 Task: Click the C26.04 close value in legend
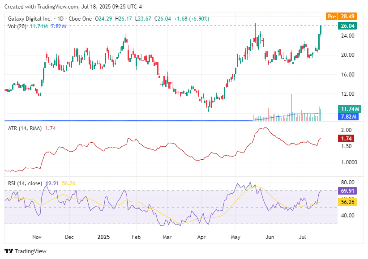(x=163, y=19)
